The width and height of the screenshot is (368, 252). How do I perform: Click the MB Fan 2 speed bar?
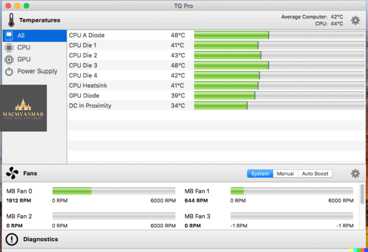[114, 216]
